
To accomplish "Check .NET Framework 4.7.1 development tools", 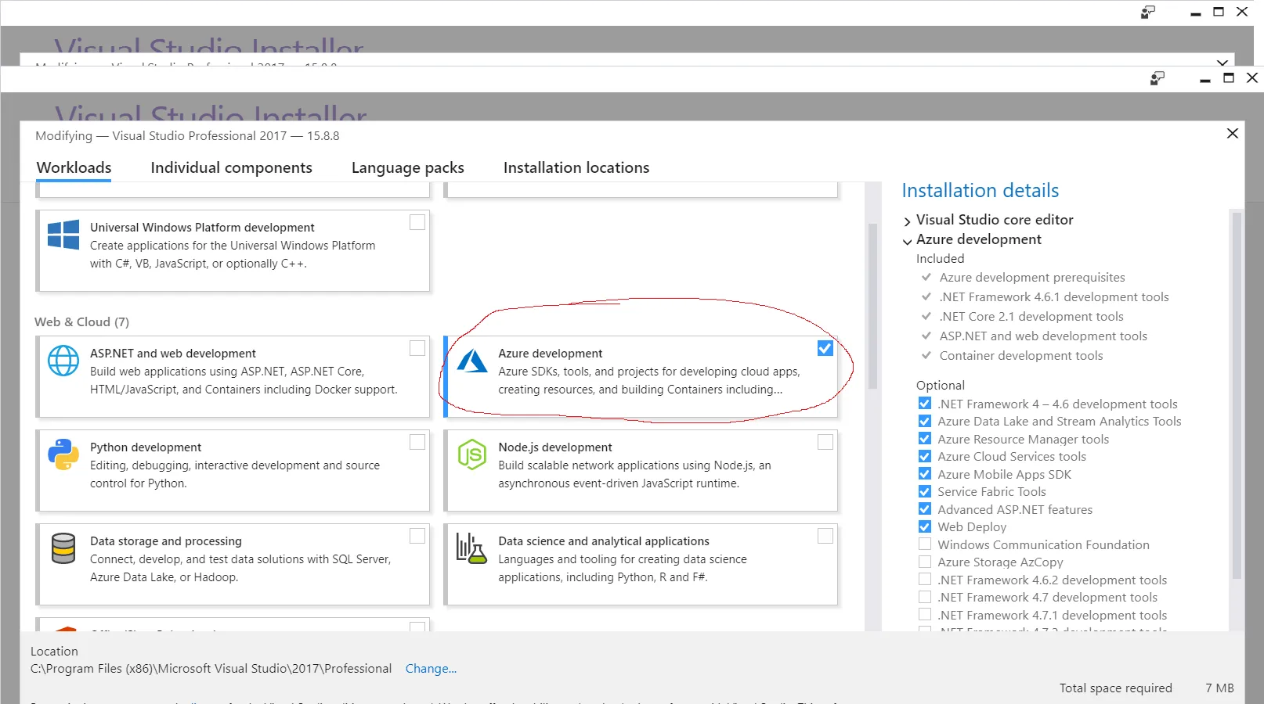I will pyautogui.click(x=925, y=615).
